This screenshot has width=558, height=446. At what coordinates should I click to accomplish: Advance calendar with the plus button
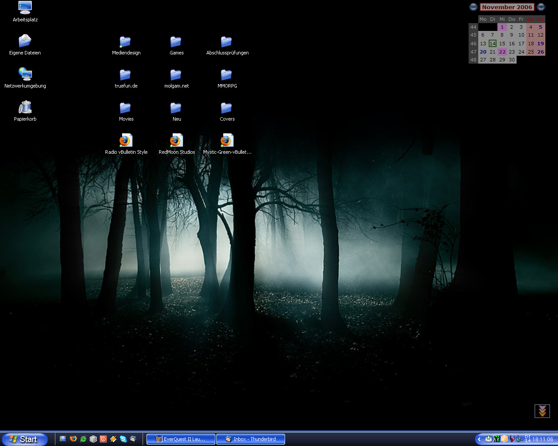coord(541,7)
